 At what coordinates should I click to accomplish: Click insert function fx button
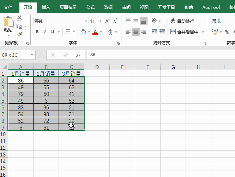[x=78, y=55]
